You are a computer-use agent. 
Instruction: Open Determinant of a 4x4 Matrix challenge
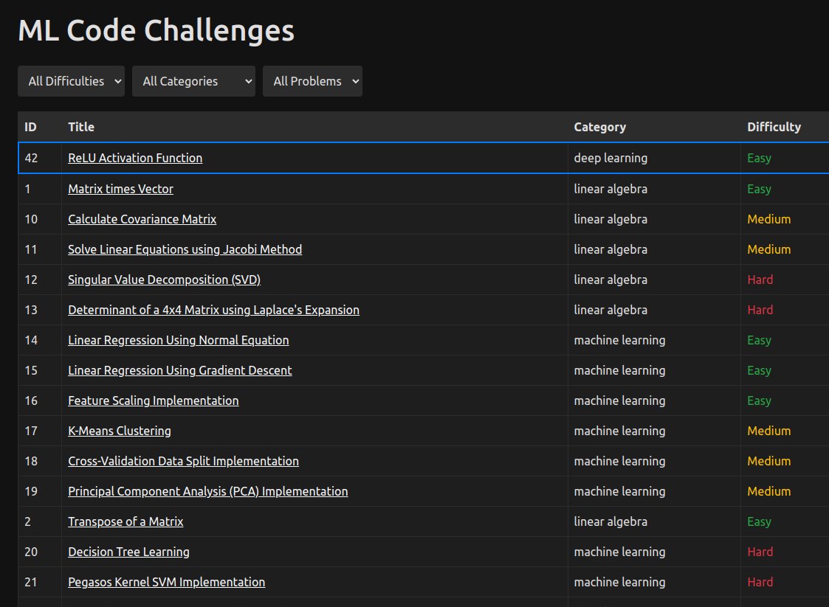point(213,310)
